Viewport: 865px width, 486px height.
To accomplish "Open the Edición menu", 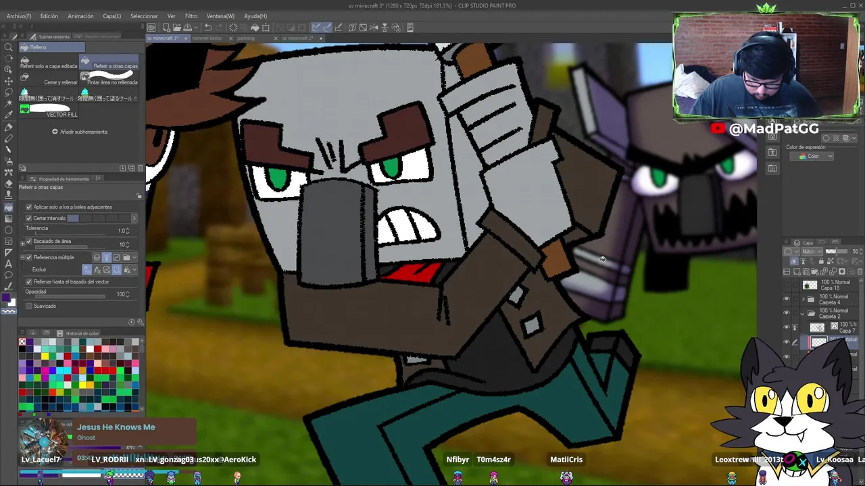I will pos(49,16).
